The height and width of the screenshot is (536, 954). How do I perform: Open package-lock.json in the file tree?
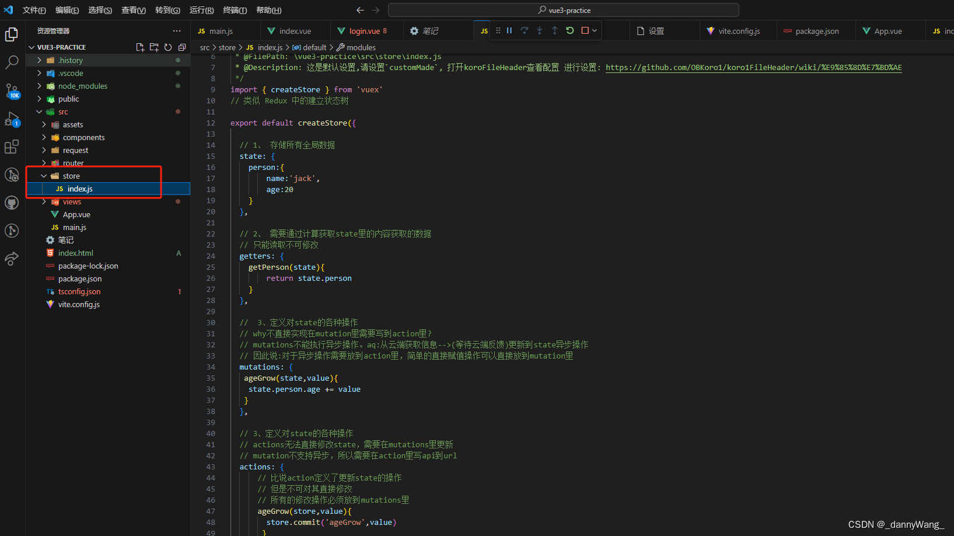[108, 266]
